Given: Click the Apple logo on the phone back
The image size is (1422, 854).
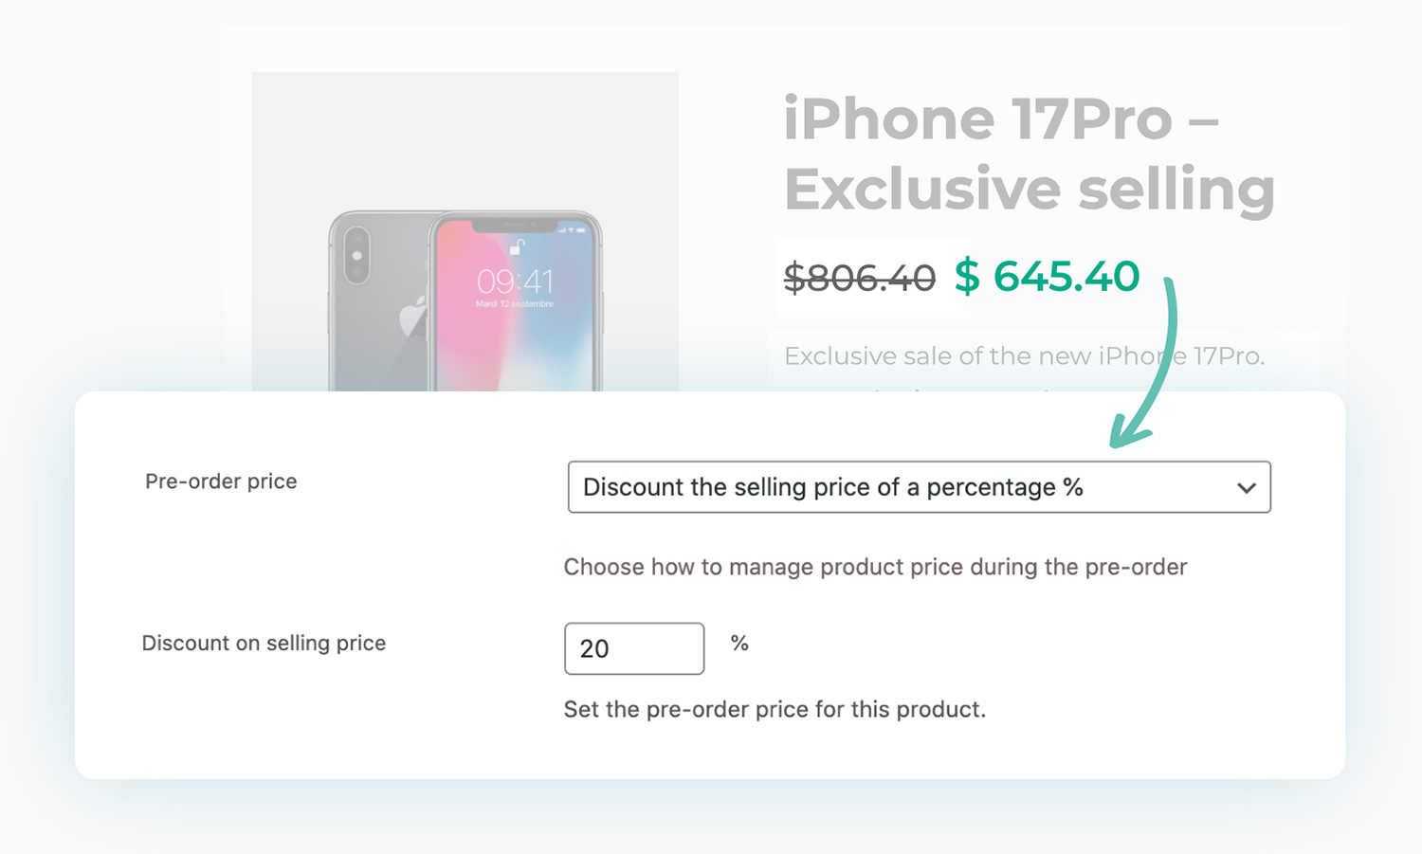Looking at the screenshot, I should click(x=413, y=319).
